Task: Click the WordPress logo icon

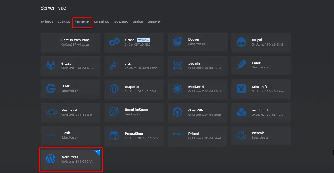Action: [51, 159]
